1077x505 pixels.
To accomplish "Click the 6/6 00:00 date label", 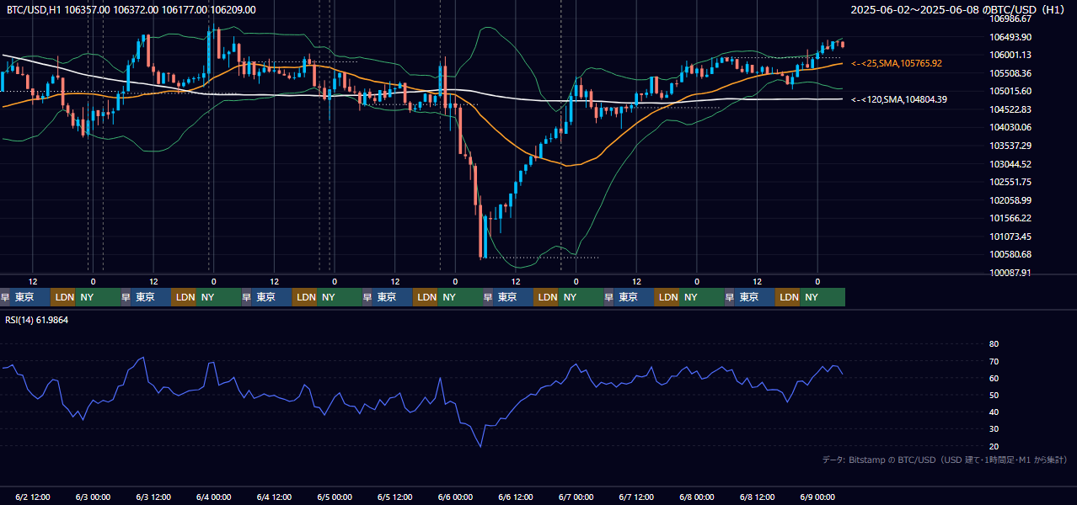I will click(x=456, y=497).
